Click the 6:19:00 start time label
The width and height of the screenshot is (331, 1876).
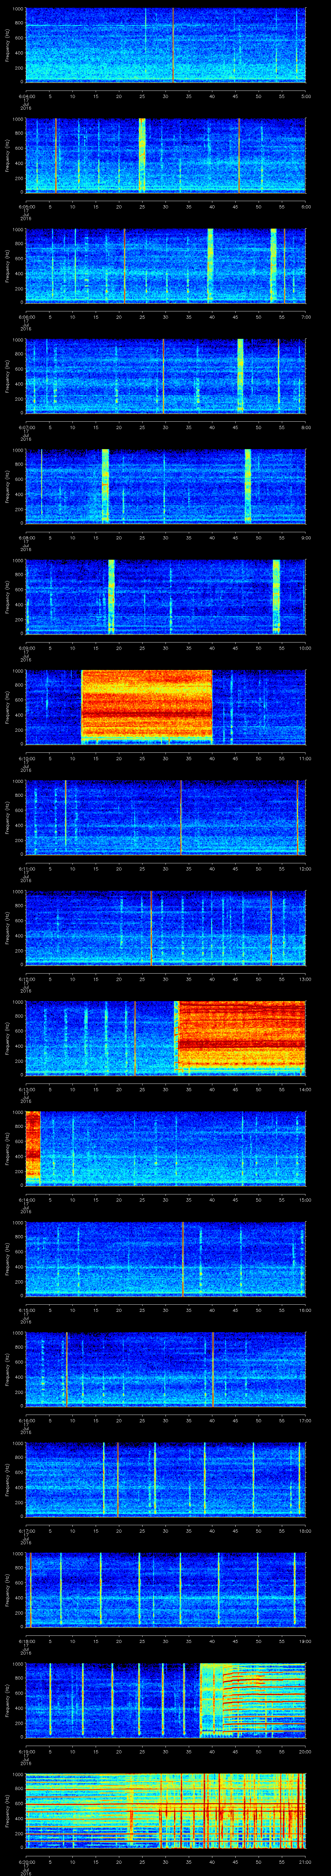(x=26, y=1752)
